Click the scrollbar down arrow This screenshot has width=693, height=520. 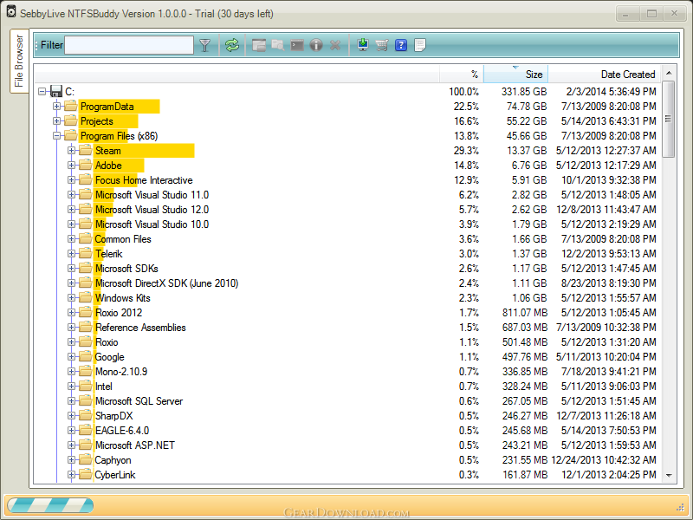pos(668,475)
